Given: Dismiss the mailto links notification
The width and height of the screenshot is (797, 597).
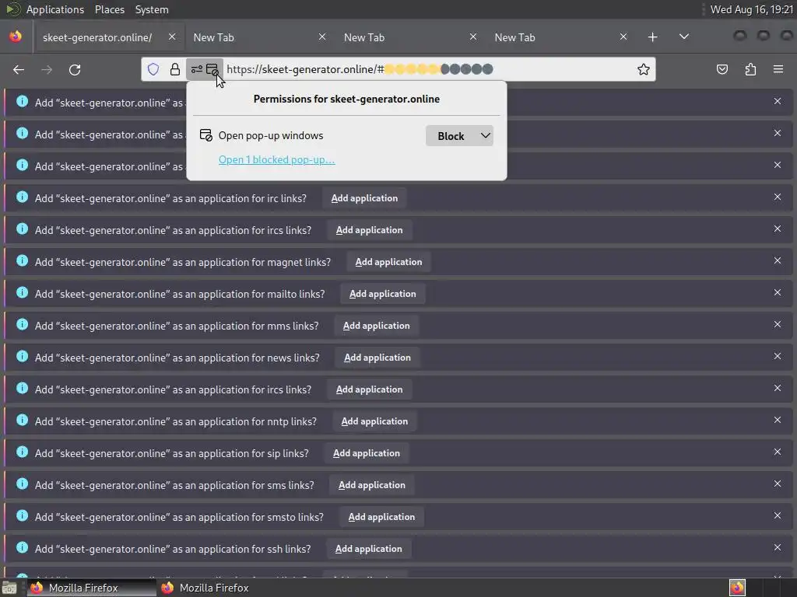Looking at the screenshot, I should click(x=778, y=292).
